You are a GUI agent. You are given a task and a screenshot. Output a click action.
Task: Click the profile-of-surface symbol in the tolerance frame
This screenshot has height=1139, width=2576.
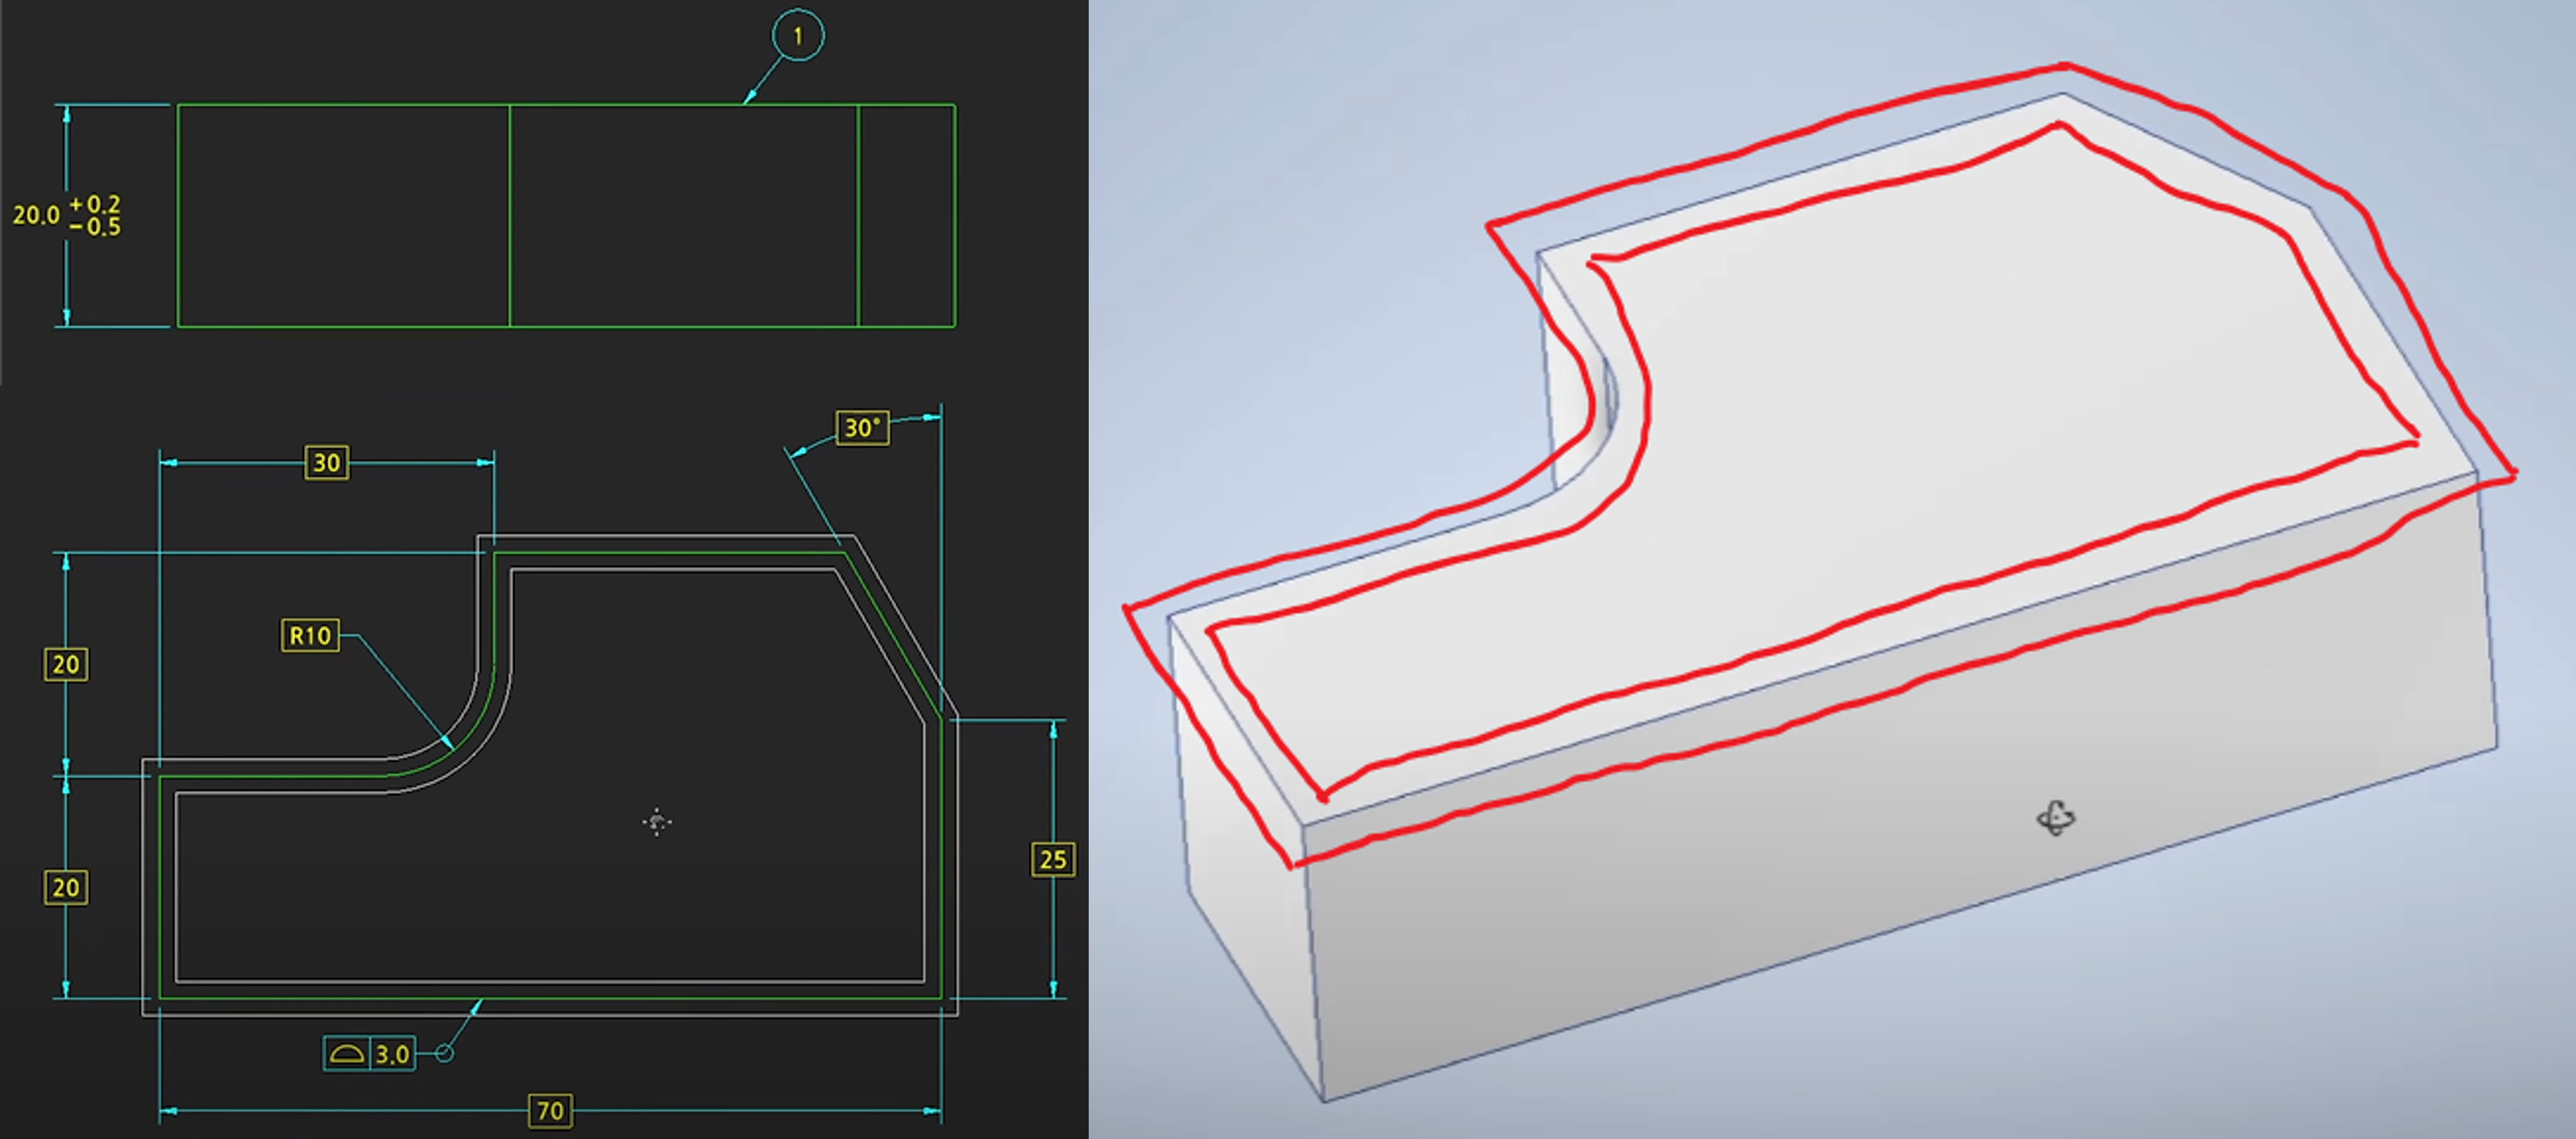tap(347, 1054)
